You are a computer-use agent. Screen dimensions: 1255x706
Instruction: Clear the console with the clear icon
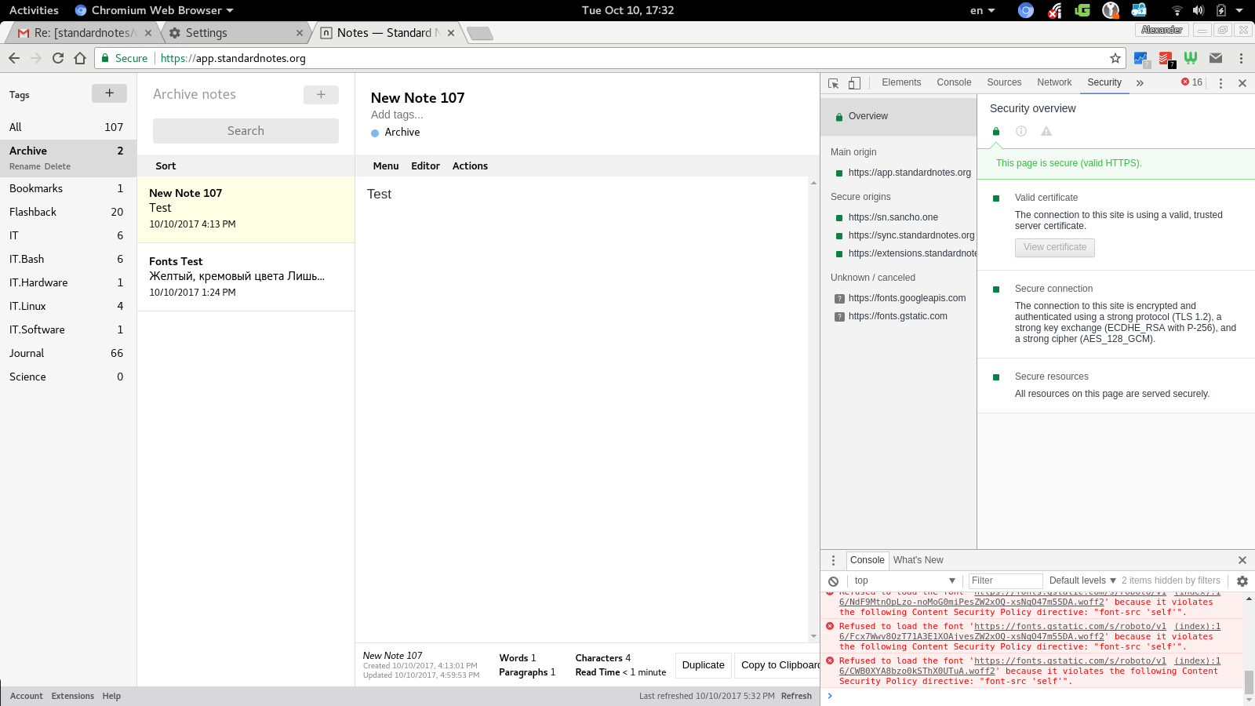click(833, 580)
